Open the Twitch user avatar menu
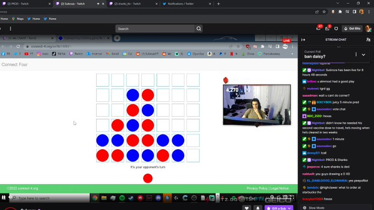This screenshot has height=210, width=374. 369,29
